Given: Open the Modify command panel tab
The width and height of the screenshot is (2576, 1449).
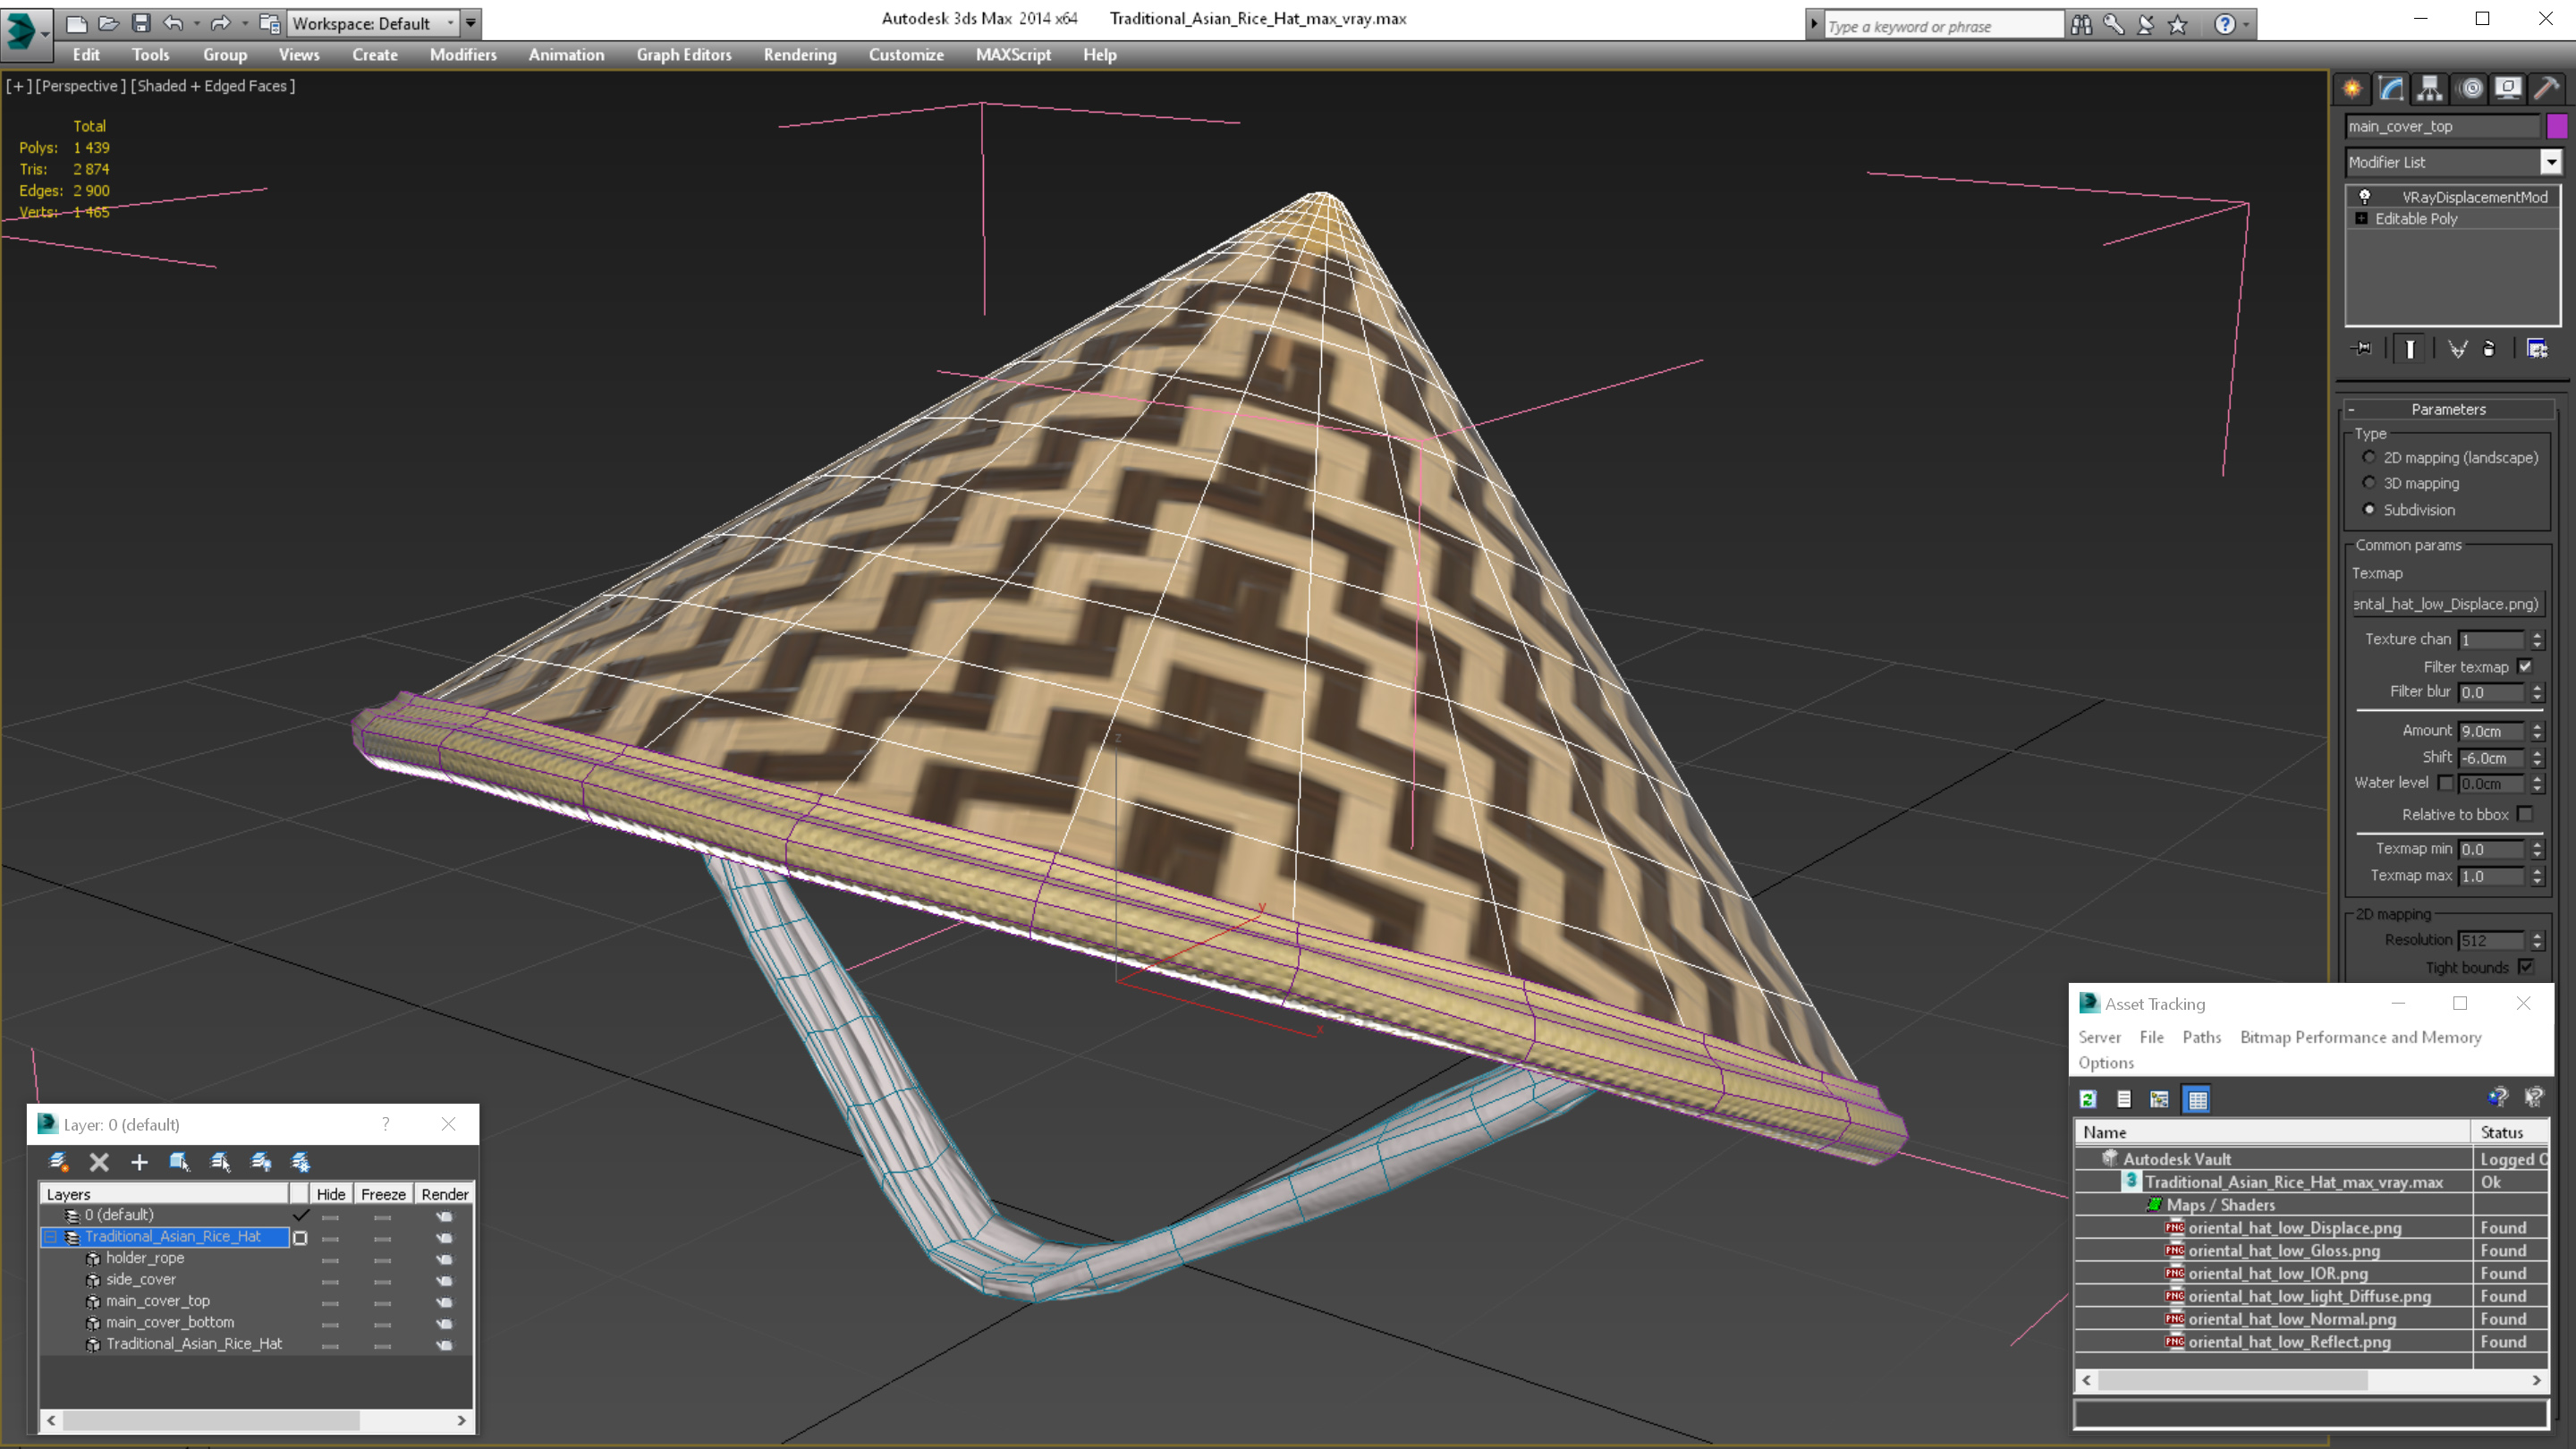Looking at the screenshot, I should pyautogui.click(x=2391, y=89).
